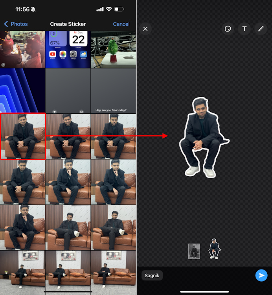This screenshot has width=272, height=295.
Task: Cancel sticker creation
Action: [x=121, y=24]
